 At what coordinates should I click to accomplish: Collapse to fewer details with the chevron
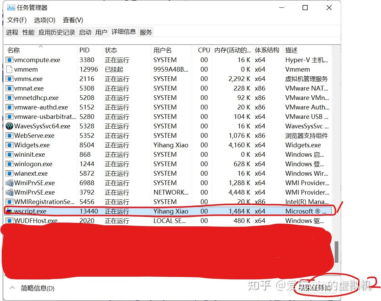pyautogui.click(x=12, y=288)
